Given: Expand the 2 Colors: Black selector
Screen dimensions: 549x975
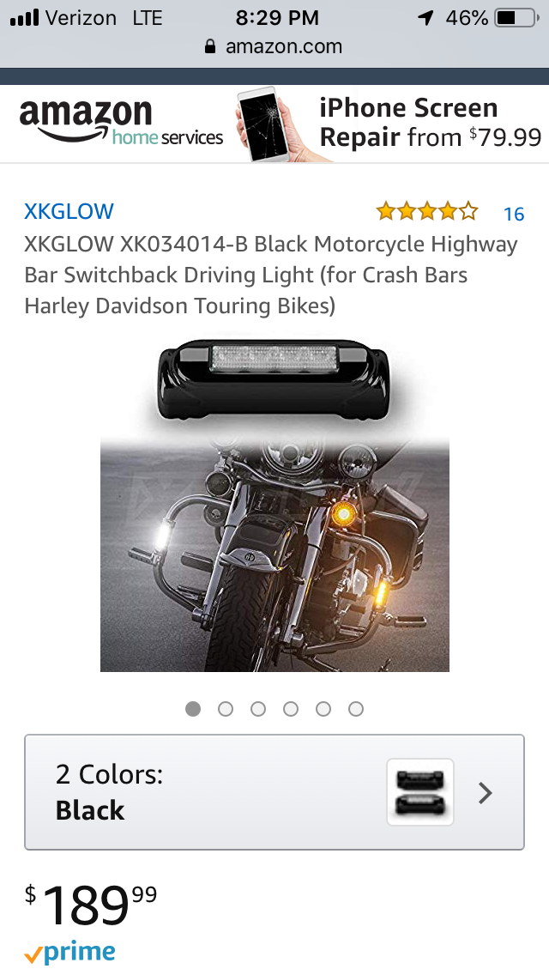Looking at the screenshot, I should pos(274,792).
